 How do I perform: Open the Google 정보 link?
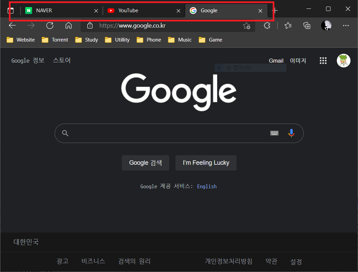coord(28,60)
